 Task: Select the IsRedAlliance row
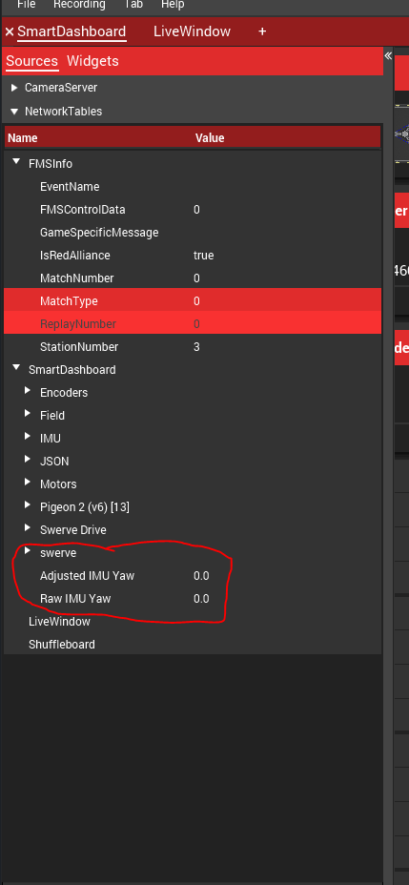[193, 256]
